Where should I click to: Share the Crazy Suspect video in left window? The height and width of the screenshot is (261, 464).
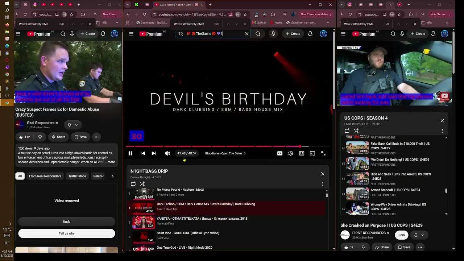[58, 137]
